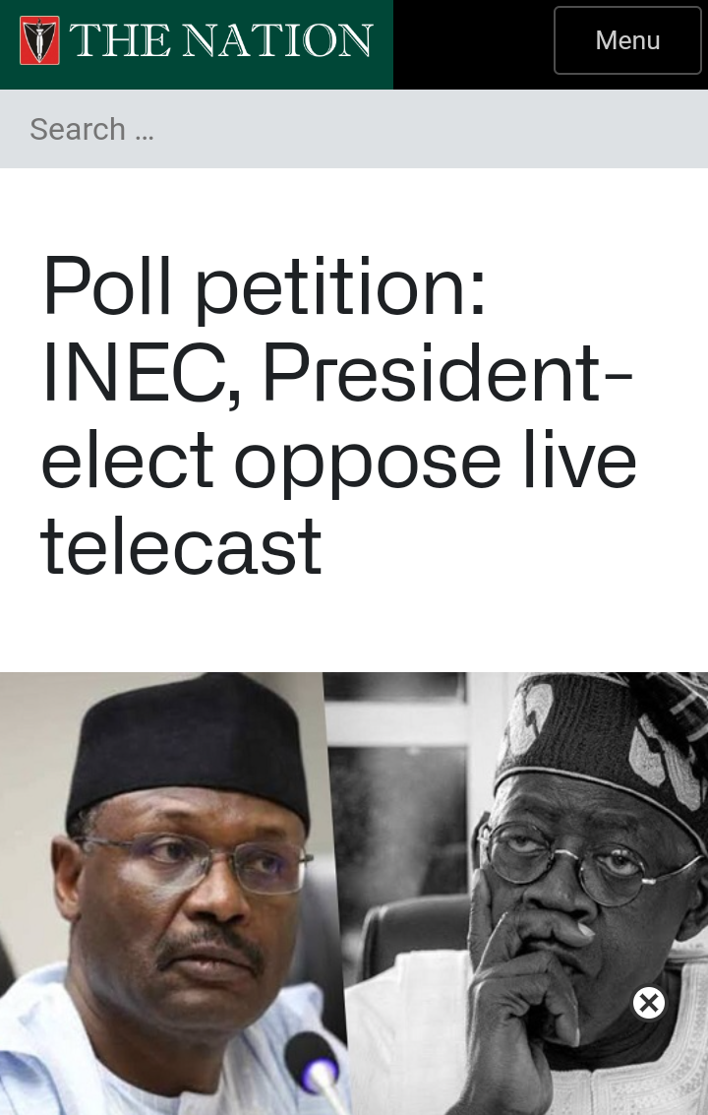Click the blank white space below the headline
This screenshot has height=1115, width=708.
(x=354, y=626)
